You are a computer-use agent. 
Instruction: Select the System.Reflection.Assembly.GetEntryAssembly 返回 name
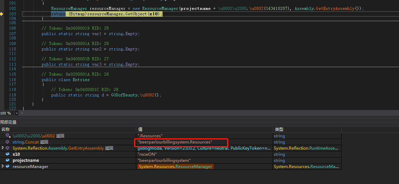pos(63,148)
